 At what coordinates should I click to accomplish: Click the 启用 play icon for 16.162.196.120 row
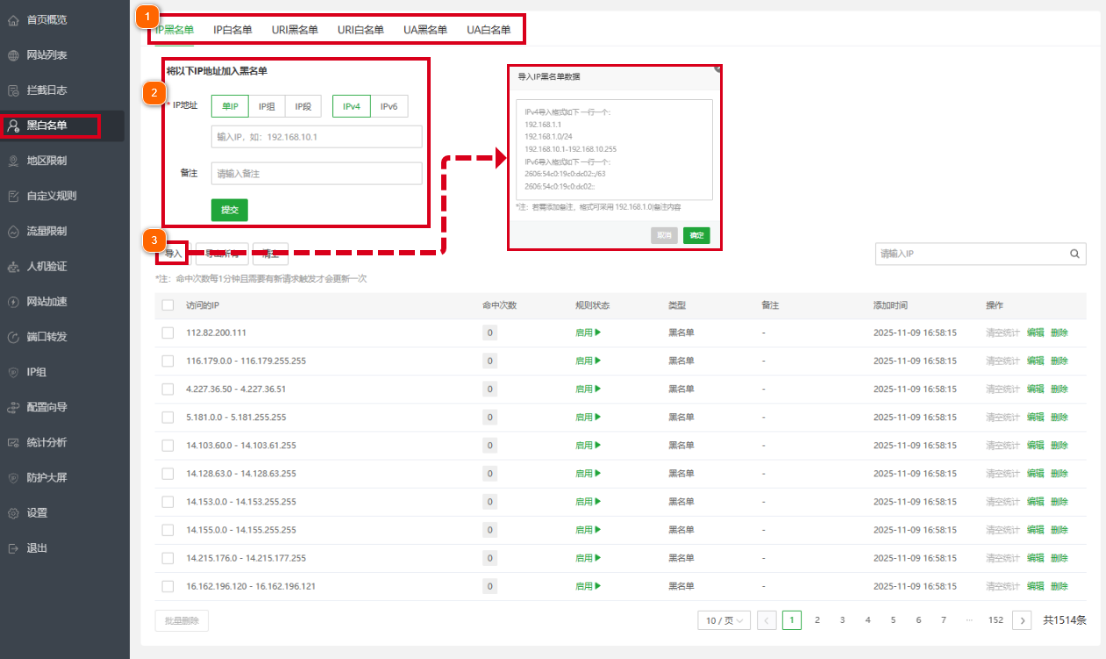point(598,586)
